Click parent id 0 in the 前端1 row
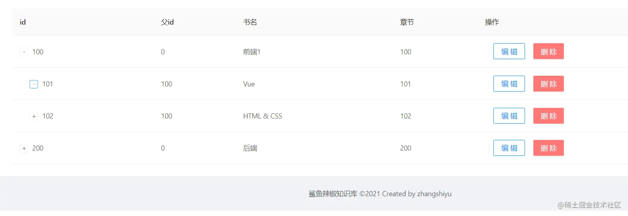The image size is (628, 216). (163, 52)
